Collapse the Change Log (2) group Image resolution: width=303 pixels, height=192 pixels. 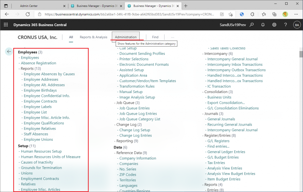[128, 124]
